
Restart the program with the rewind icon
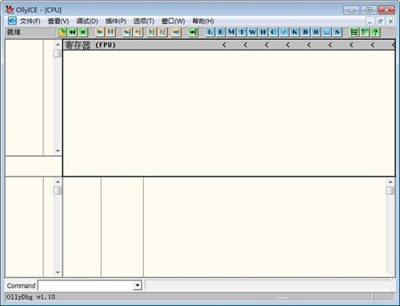72,32
